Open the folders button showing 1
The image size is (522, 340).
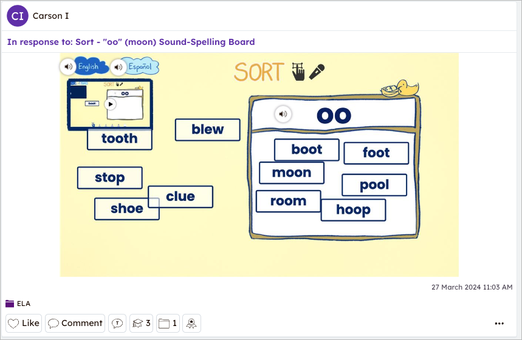168,323
